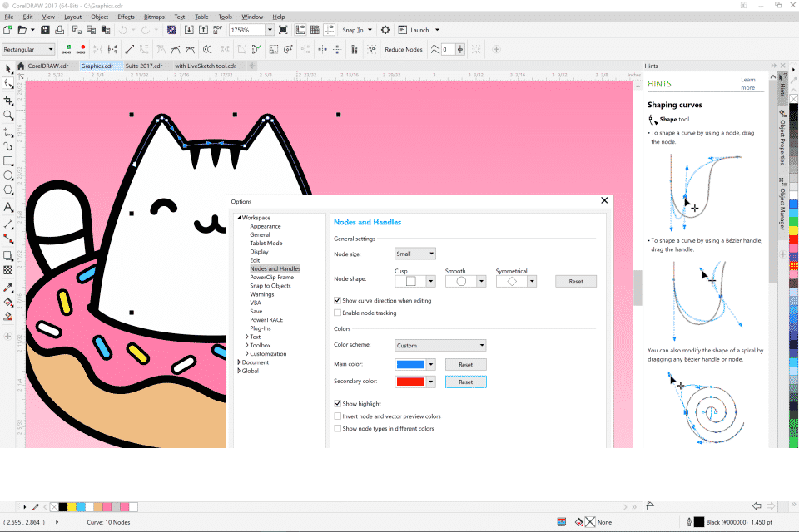Open the Effects menu
799x532 pixels.
pyautogui.click(x=126, y=17)
